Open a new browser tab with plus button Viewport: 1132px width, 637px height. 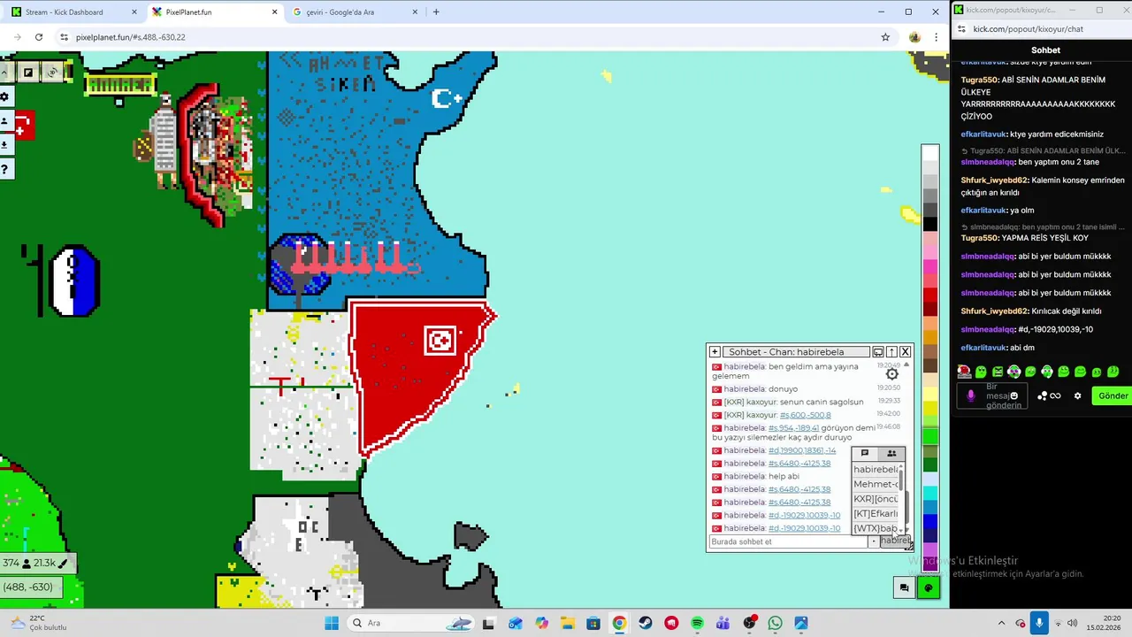(x=436, y=12)
